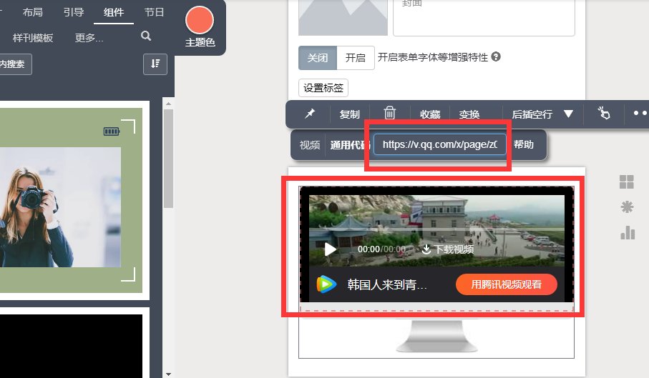649x378 pixels.
Task: Expand the dropdown arrow after 后插空行
Action: [x=568, y=114]
